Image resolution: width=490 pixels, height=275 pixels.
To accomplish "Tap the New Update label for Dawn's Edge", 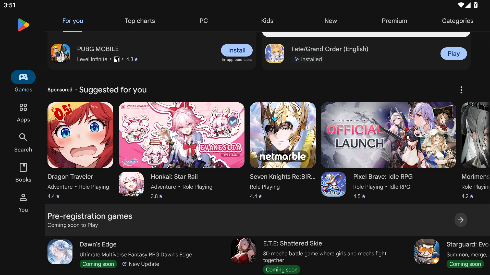I will (x=141, y=264).
